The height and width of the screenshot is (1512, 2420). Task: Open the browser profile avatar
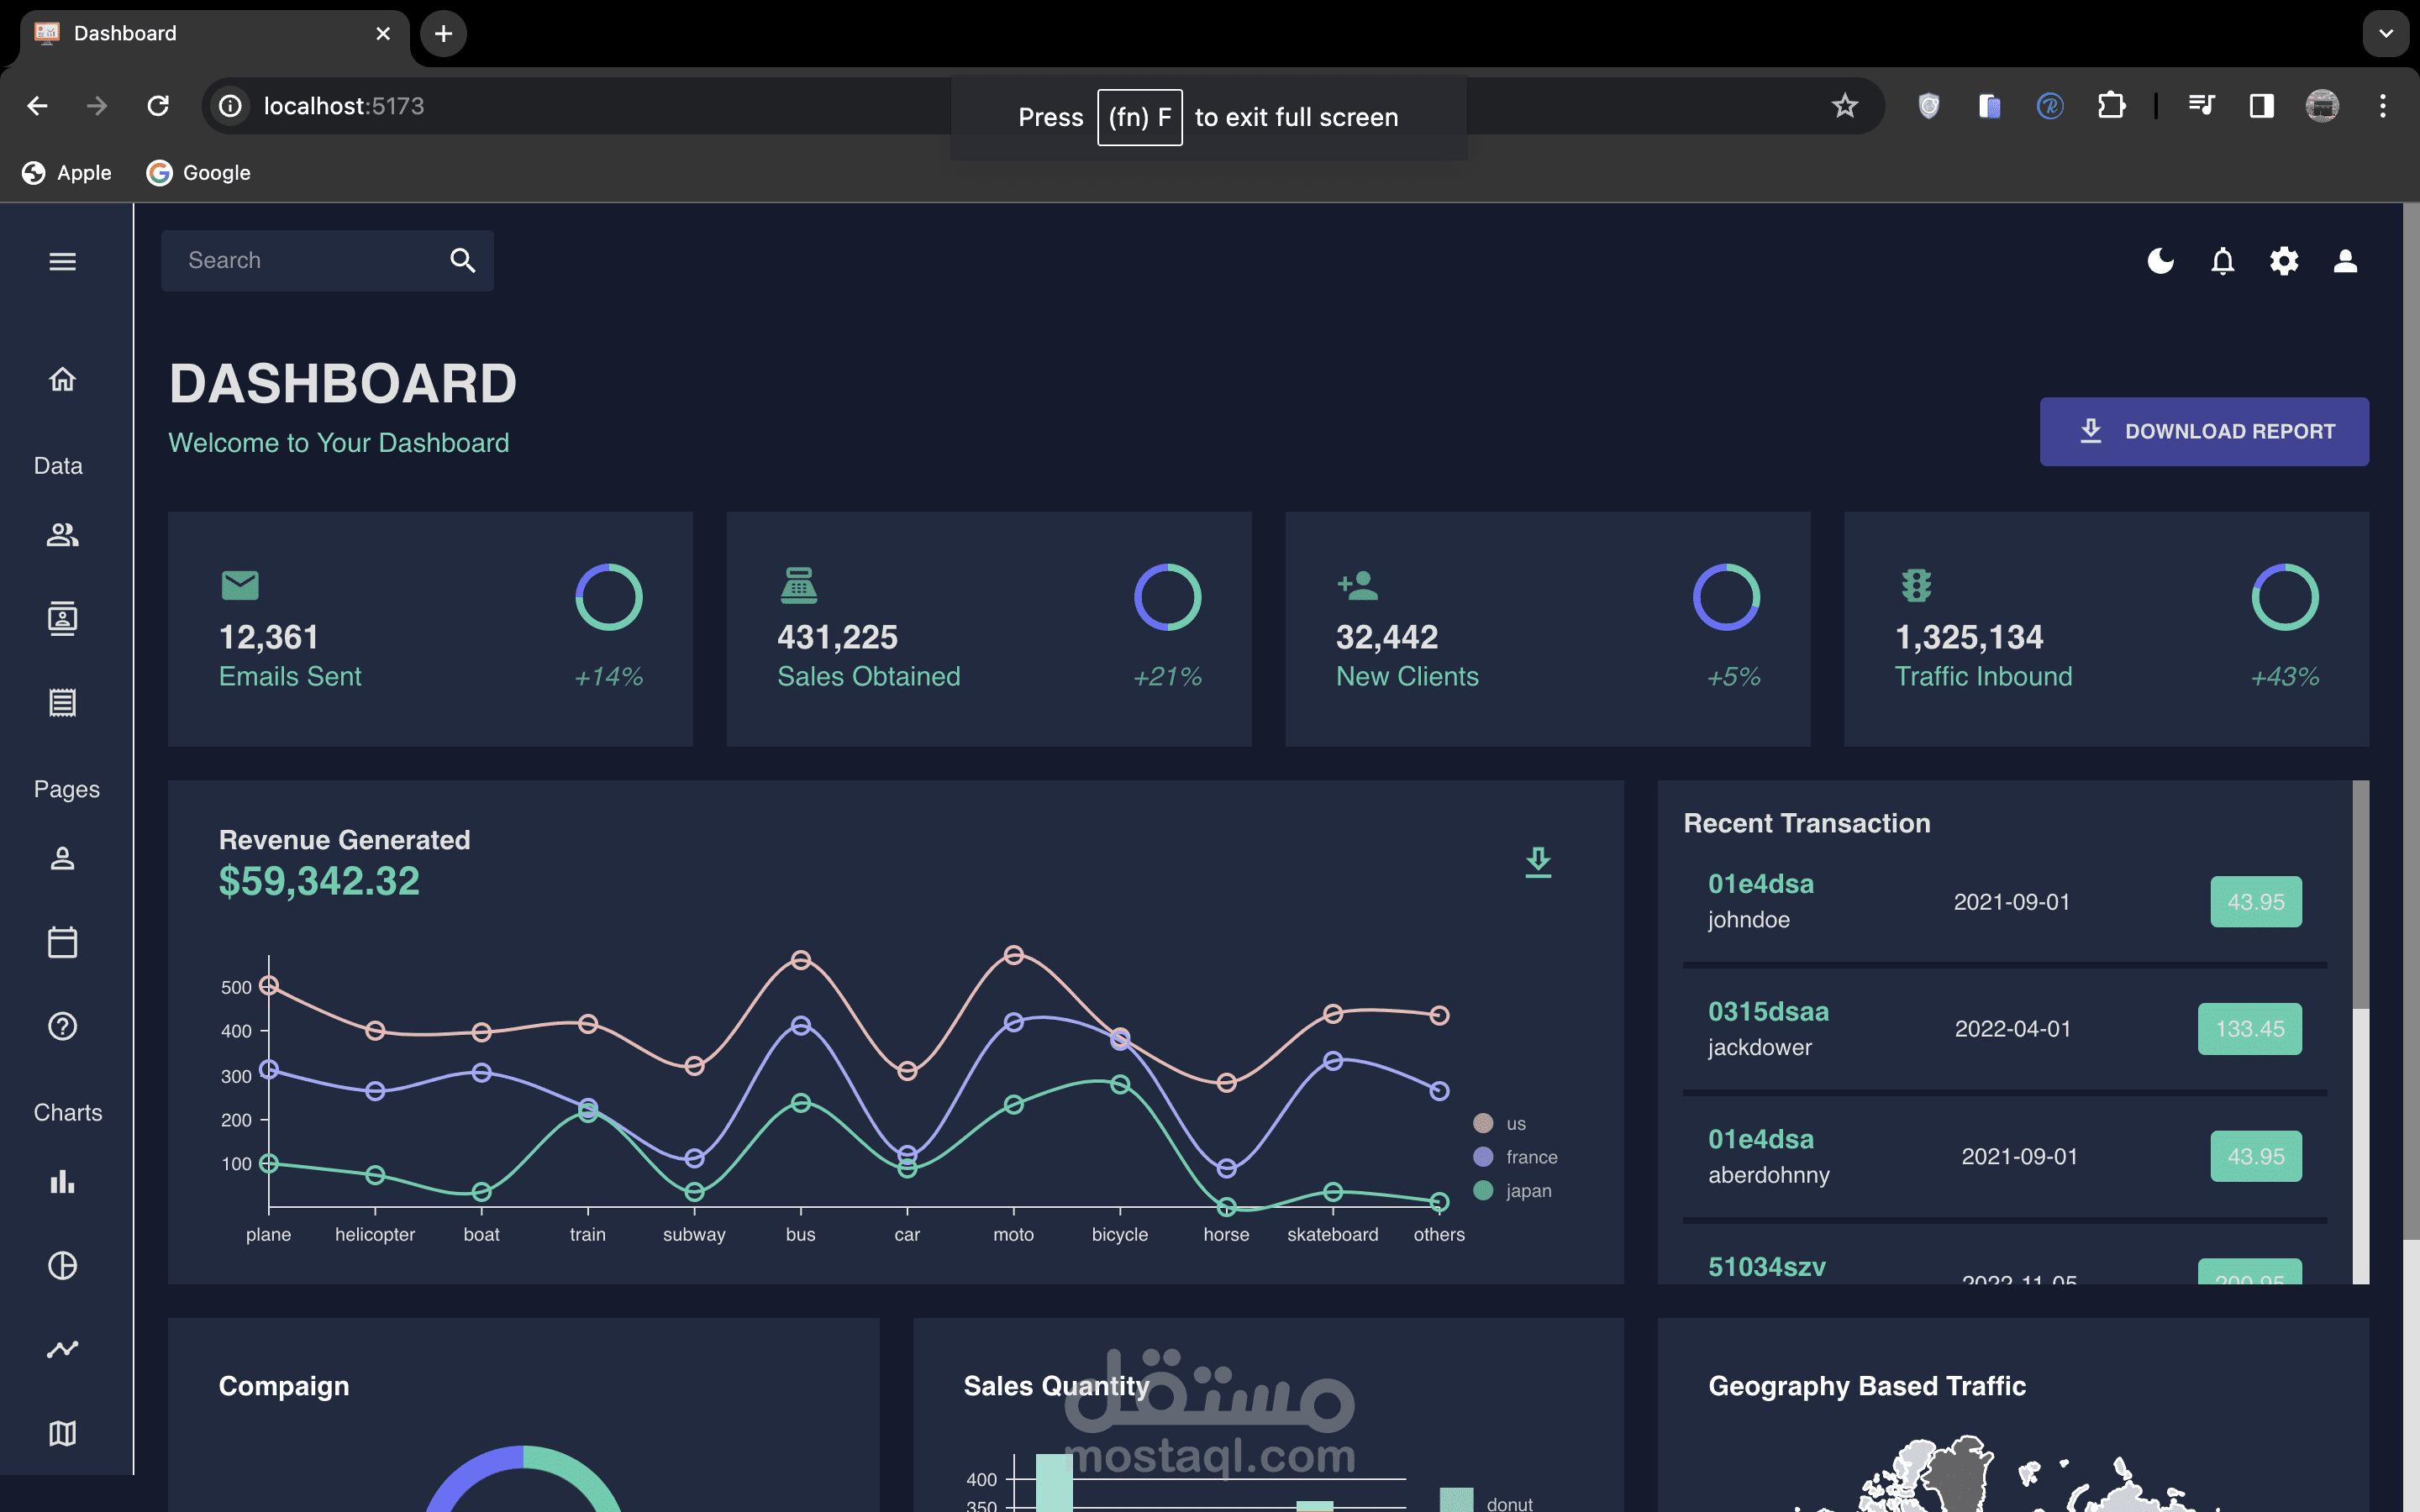point(2322,105)
